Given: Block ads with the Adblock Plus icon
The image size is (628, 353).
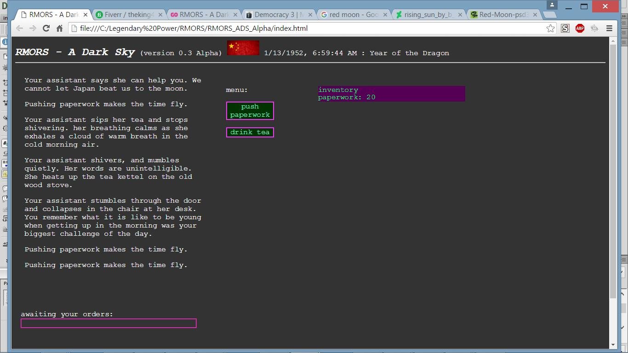Looking at the screenshot, I should tap(579, 28).
